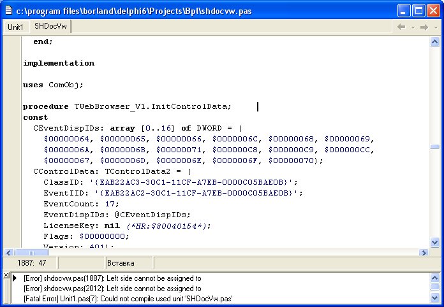Close the messages pane with small X
444x307 pixels.
(6, 276)
